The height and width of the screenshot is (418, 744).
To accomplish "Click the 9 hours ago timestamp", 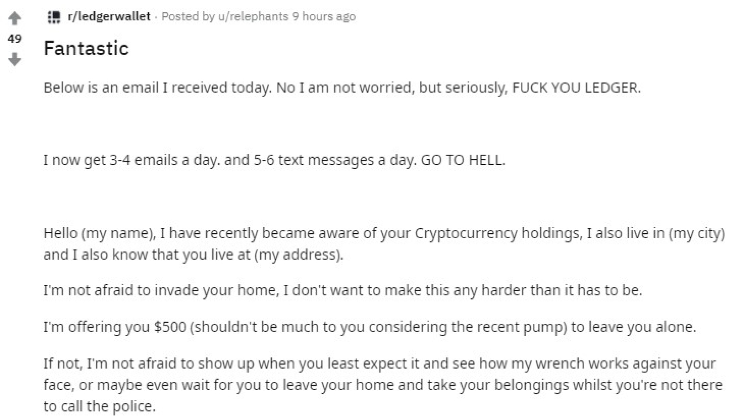I will pyautogui.click(x=324, y=17).
